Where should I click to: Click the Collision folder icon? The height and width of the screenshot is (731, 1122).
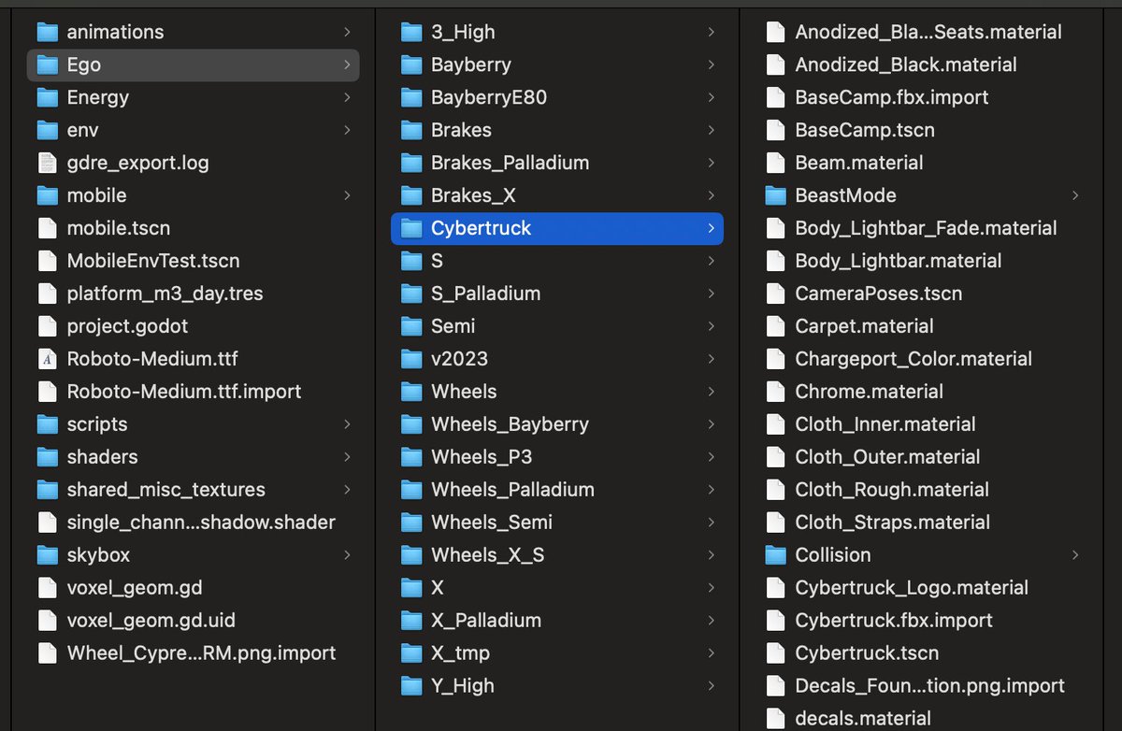pos(775,555)
